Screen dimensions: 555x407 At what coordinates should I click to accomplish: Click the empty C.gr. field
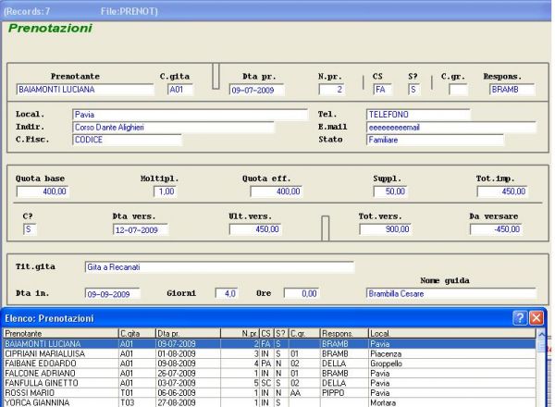(458, 90)
